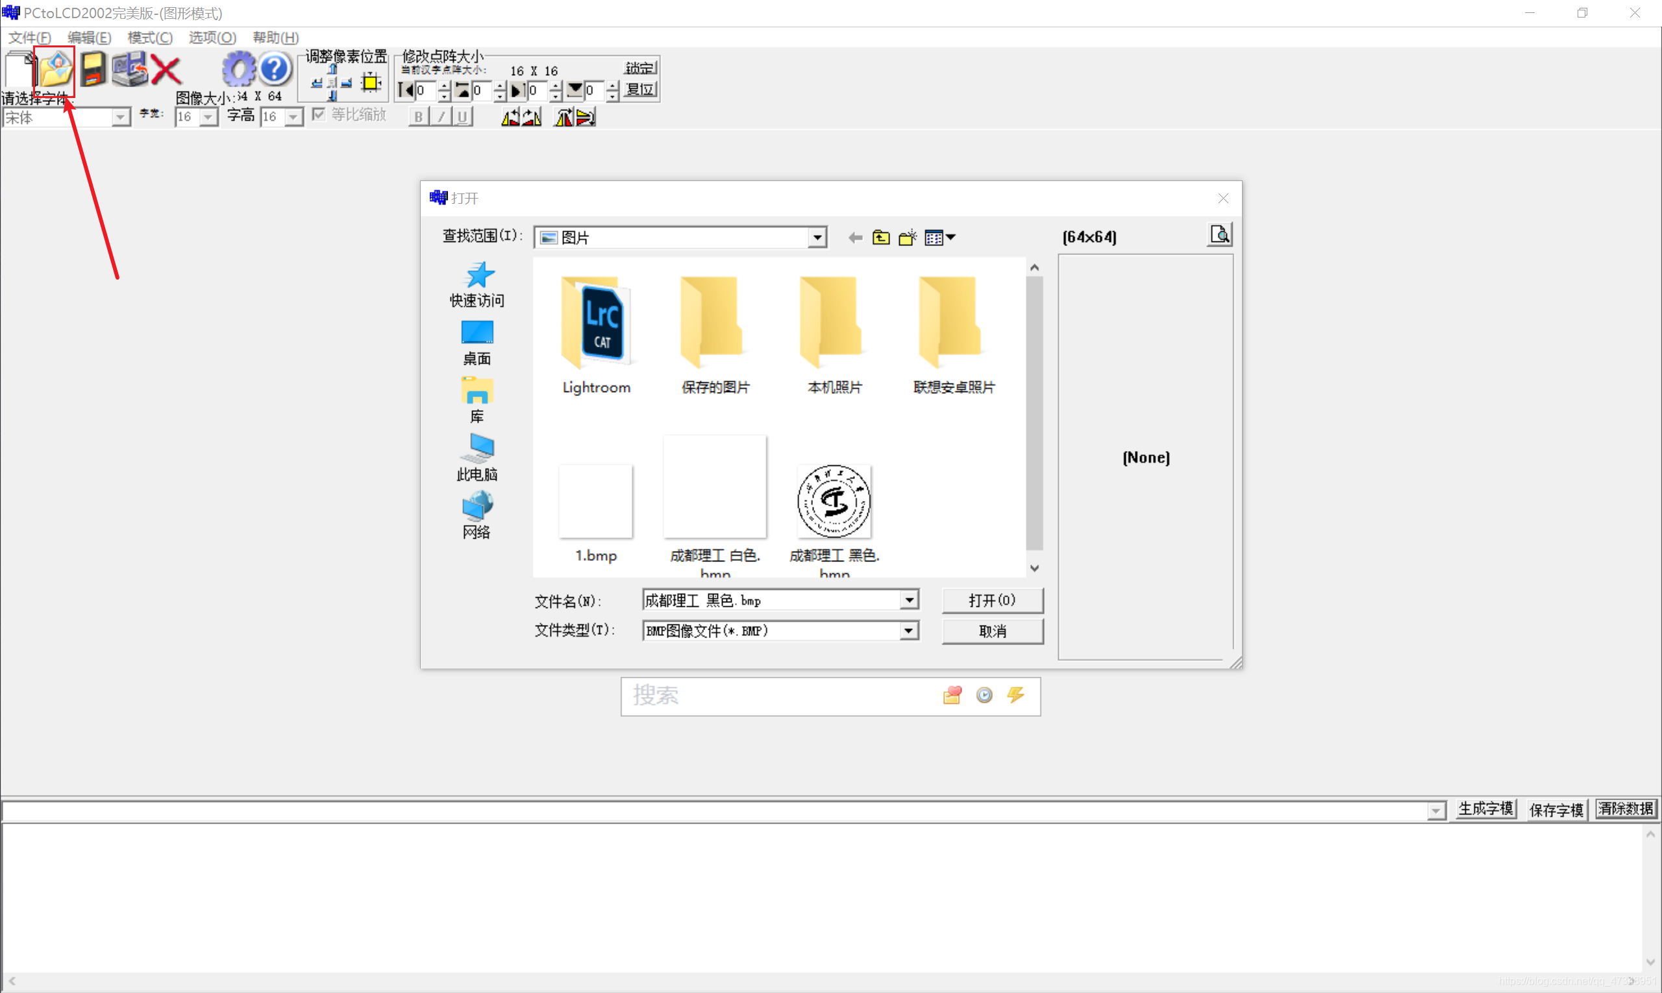
Task: Enable underline with the U toggle
Action: pyautogui.click(x=462, y=116)
